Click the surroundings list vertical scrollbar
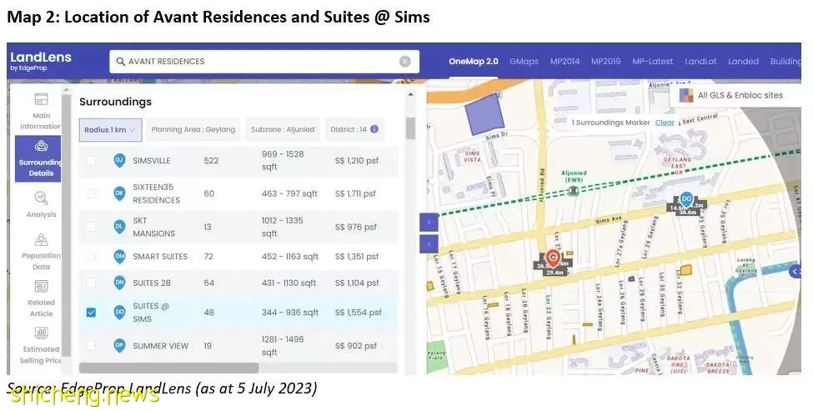This screenshot has height=411, width=813. [x=410, y=128]
